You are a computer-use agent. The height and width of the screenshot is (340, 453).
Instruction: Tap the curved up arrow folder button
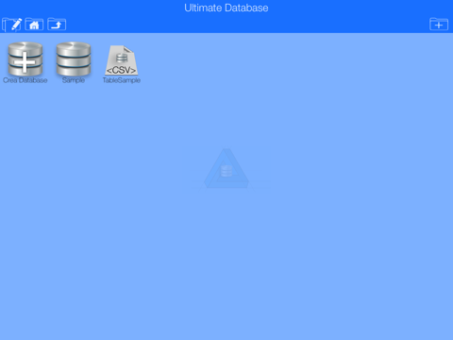[x=57, y=25]
